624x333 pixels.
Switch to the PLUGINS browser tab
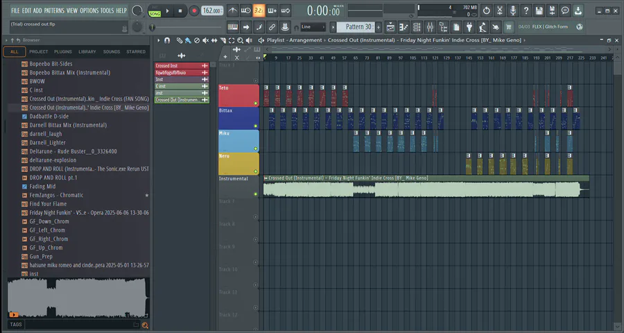coord(63,52)
